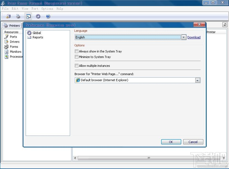Open the Edit menu
229x169 pixels.
point(15,9)
